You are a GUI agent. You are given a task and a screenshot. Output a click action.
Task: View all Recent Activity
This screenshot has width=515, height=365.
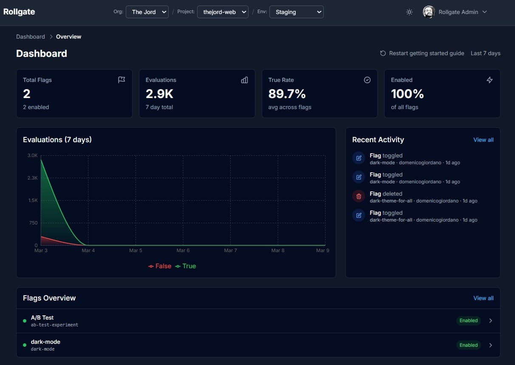483,140
